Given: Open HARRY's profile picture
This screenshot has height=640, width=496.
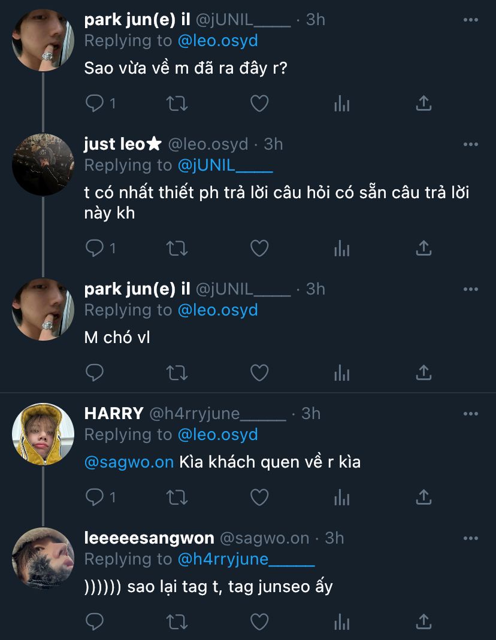Looking at the screenshot, I should pos(43,434).
